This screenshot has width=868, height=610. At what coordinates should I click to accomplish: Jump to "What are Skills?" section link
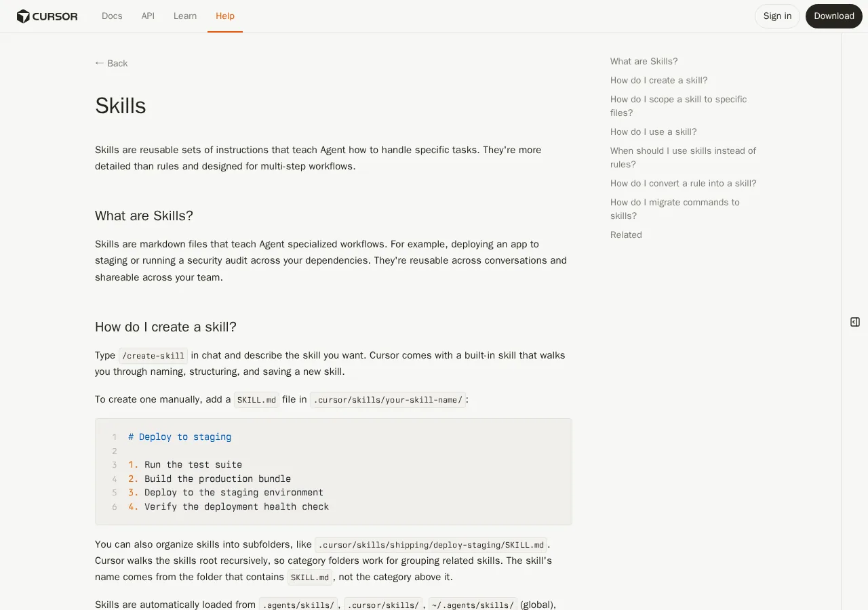(644, 61)
